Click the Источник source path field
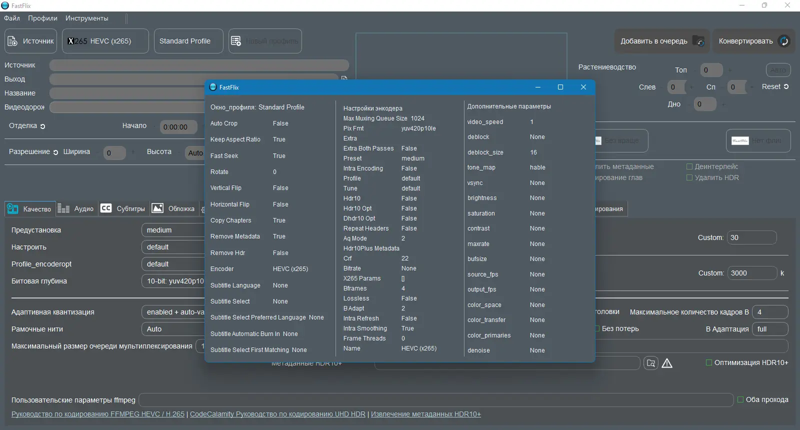The image size is (800, 430). [199, 65]
